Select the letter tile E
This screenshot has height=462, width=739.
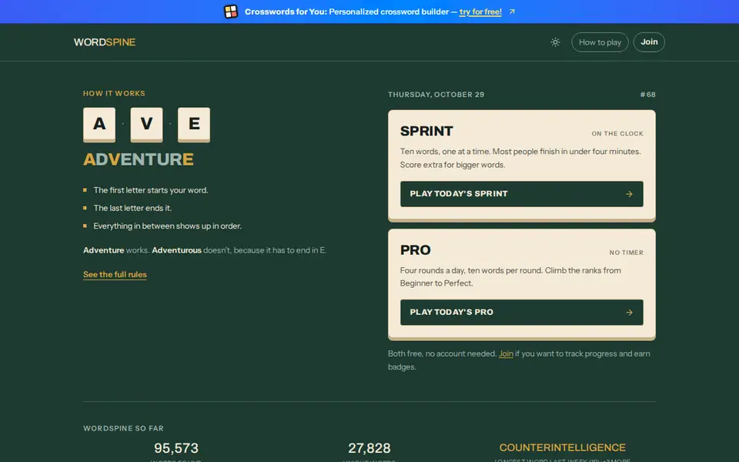pos(194,125)
